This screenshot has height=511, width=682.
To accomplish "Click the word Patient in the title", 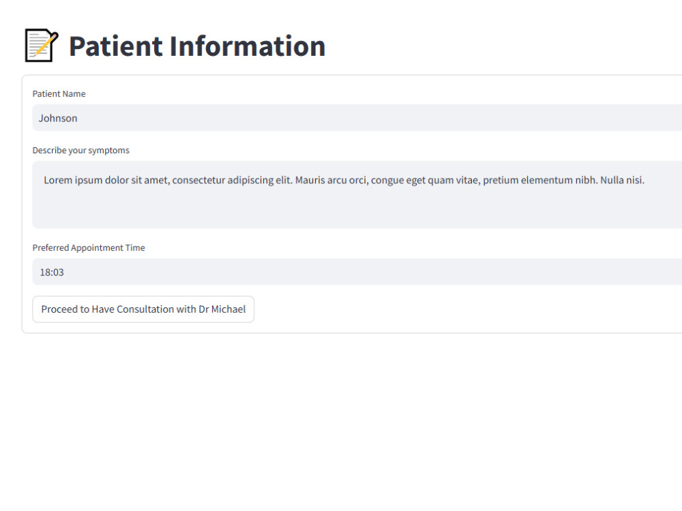I will [x=116, y=46].
